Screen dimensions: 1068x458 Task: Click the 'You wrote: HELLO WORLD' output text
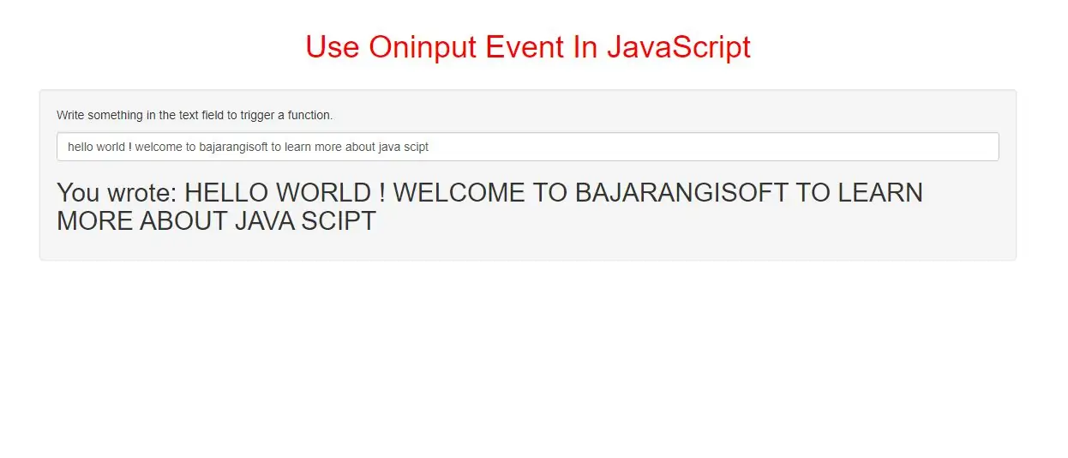489,207
